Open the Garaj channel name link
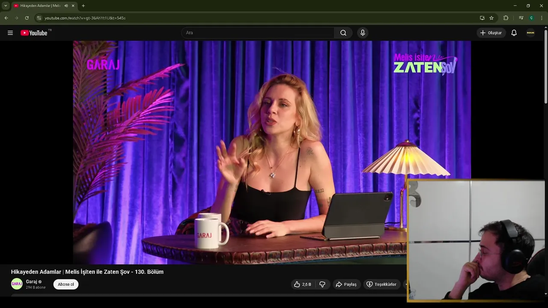Viewport: 548px width, 308px height. pos(31,281)
